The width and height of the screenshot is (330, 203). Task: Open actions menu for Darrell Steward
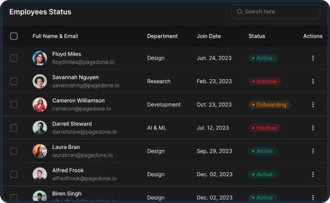pos(313,128)
